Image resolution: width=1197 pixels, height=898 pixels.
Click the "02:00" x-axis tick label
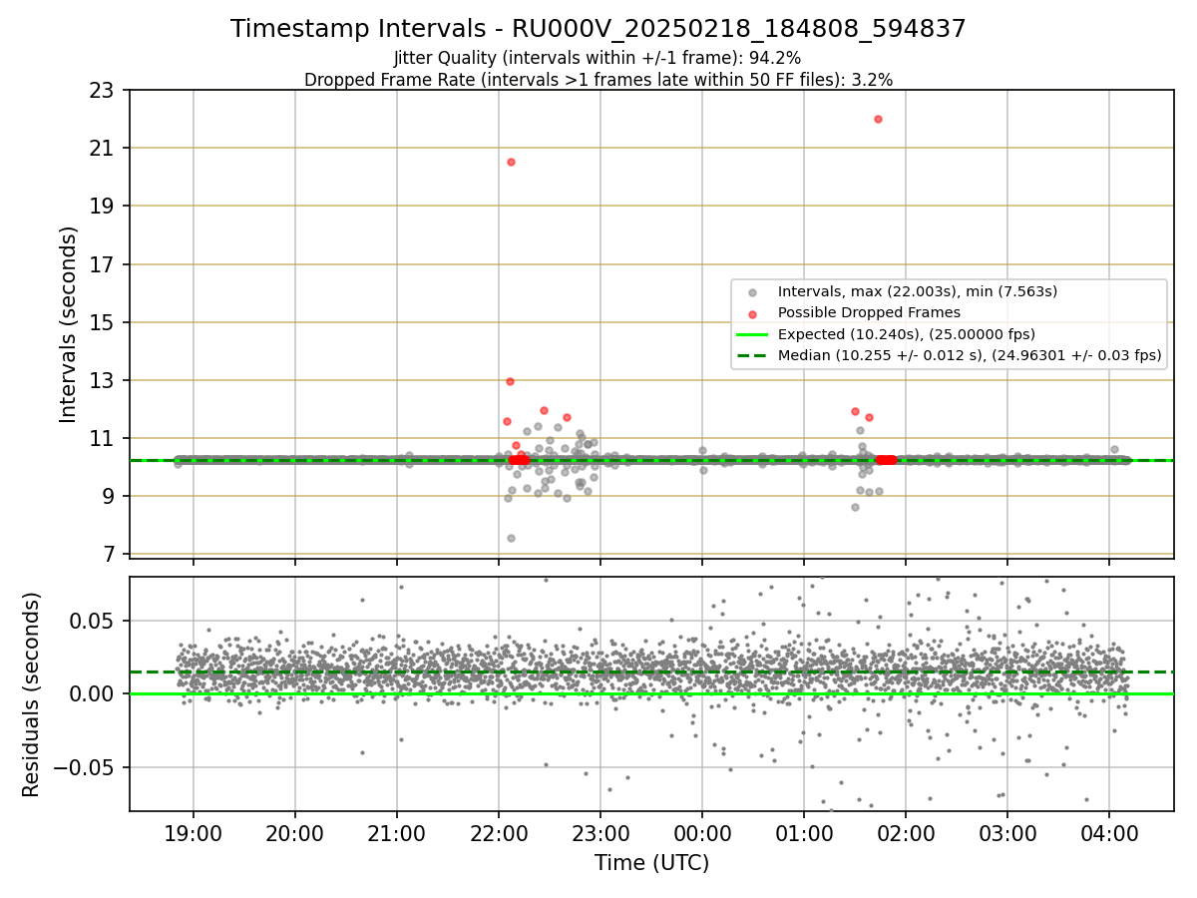click(x=906, y=833)
